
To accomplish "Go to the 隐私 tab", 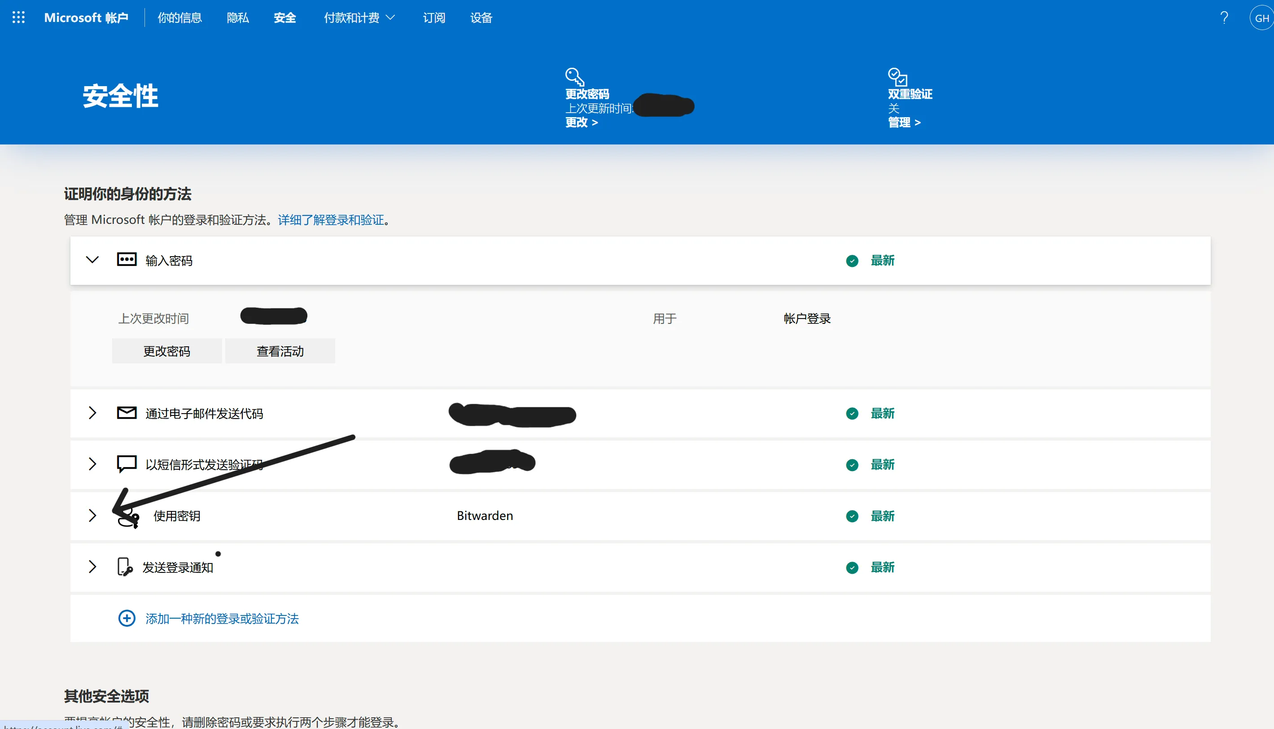I will point(237,18).
